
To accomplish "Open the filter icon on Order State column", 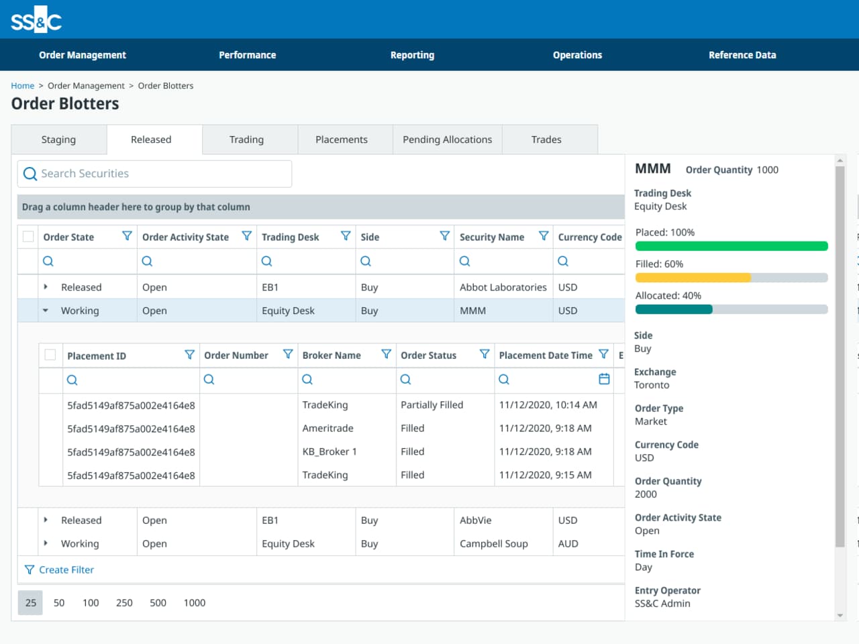I will (127, 236).
